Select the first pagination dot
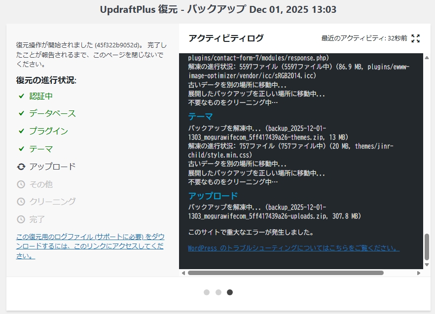 pyautogui.click(x=207, y=292)
